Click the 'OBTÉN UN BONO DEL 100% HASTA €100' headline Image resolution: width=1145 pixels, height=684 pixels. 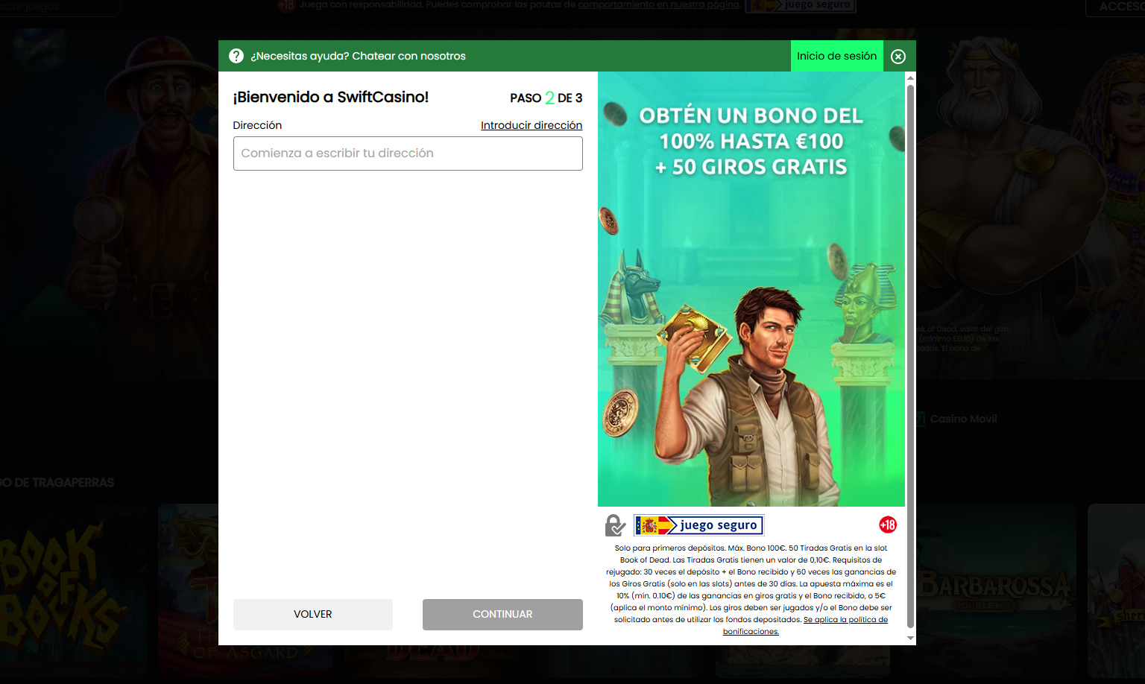pyautogui.click(x=751, y=128)
